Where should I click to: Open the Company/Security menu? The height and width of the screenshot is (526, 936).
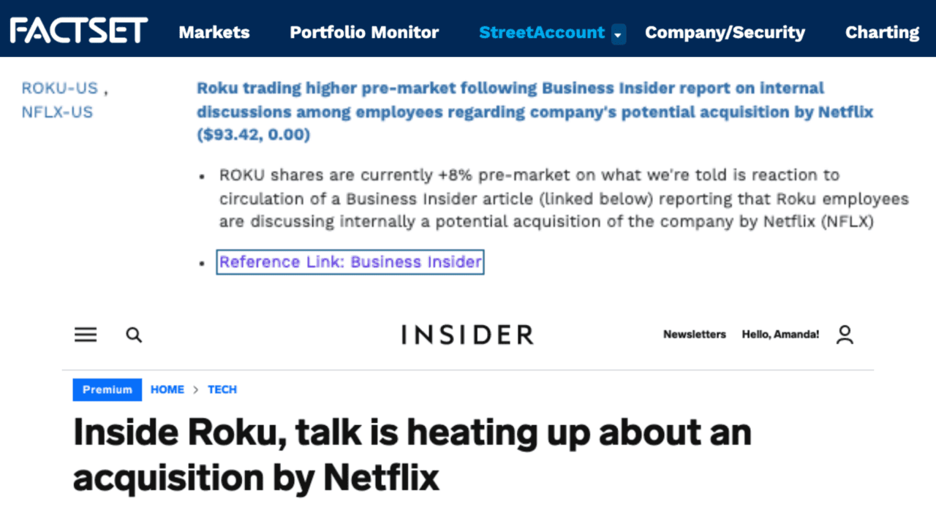click(x=725, y=32)
